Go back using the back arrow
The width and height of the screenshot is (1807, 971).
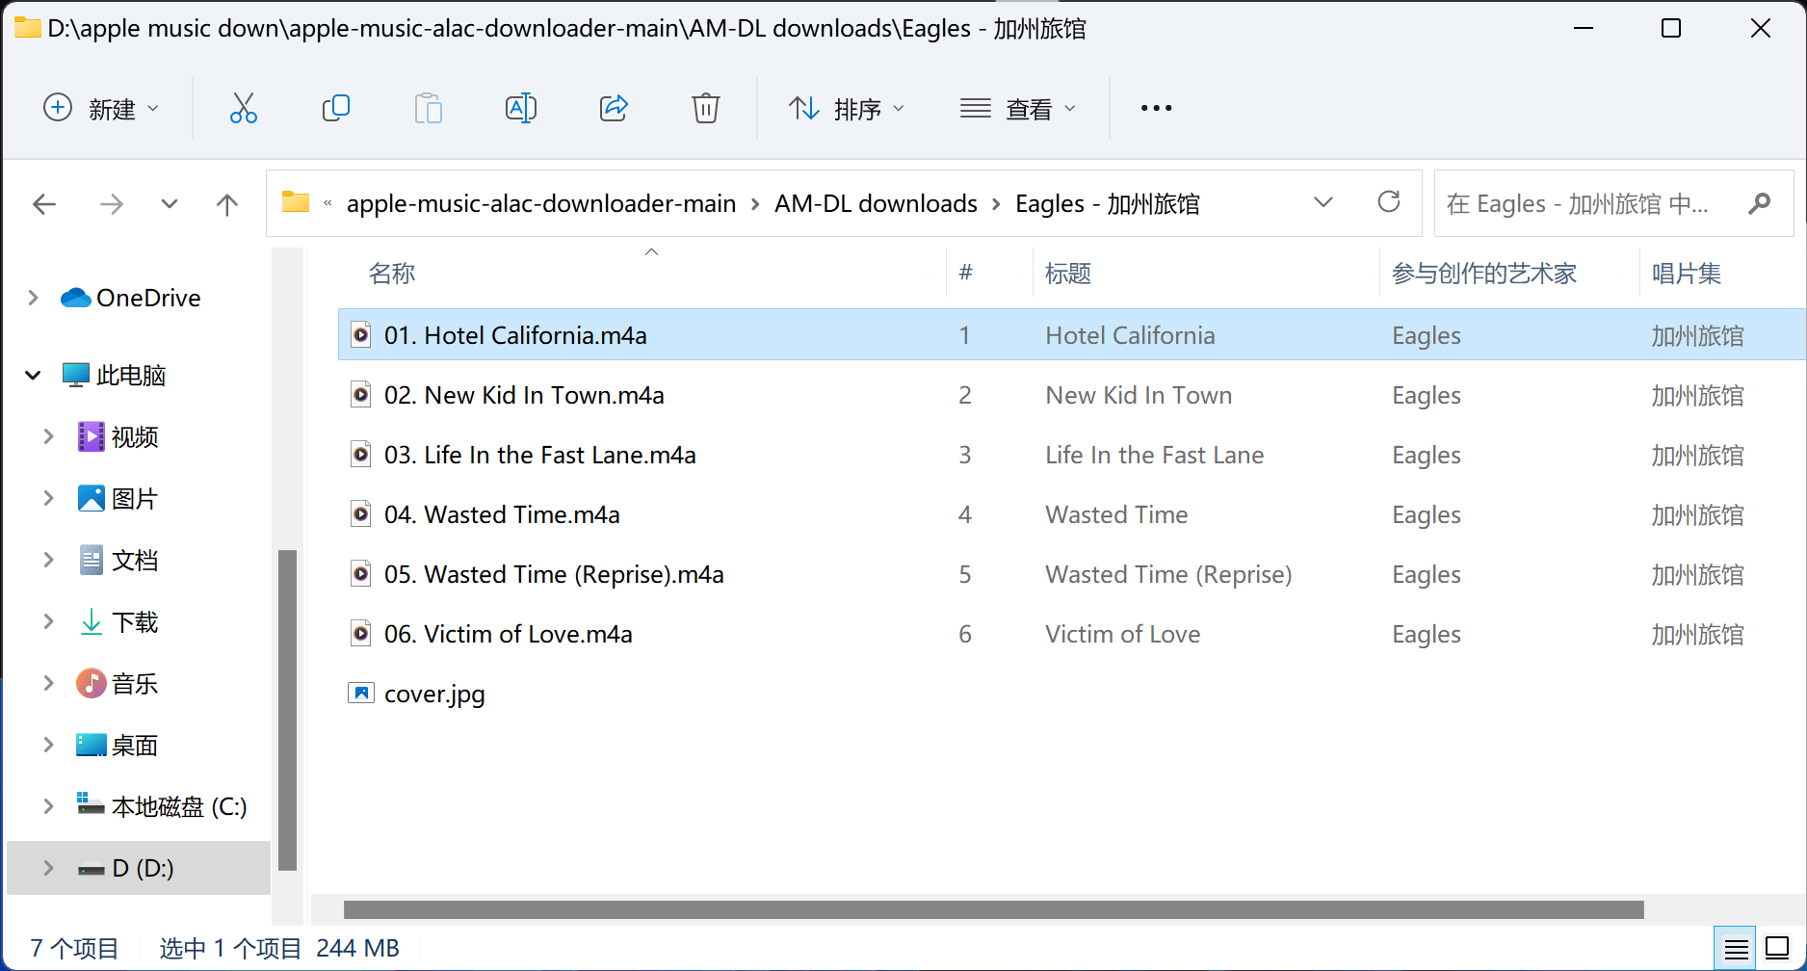(x=44, y=203)
